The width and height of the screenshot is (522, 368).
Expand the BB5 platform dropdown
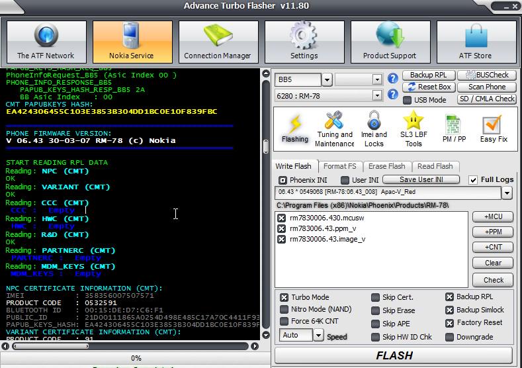coord(327,80)
